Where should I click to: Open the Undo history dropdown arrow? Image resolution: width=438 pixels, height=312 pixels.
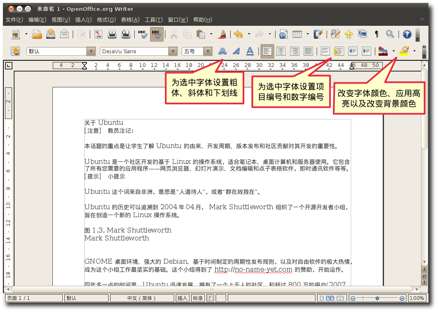[249, 35]
